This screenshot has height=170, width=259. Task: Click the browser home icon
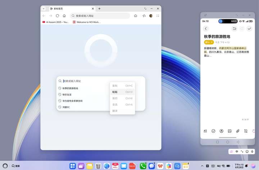tap(64, 16)
